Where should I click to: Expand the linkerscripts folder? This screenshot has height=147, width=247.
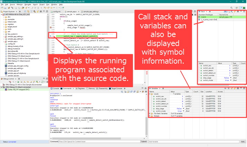[x=4, y=21]
